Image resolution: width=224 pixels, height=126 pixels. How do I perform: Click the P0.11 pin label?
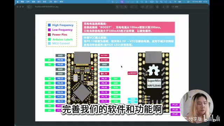pos(60,101)
